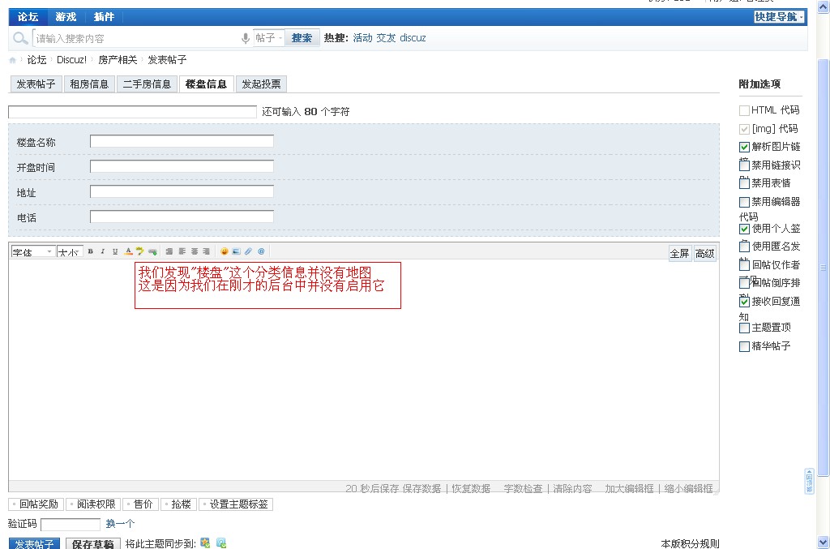Switch to the 租房信息 tab
The height and width of the screenshot is (549, 830).
89,84
